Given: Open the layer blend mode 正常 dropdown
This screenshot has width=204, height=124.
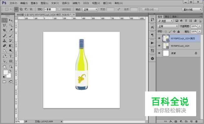Looking at the screenshot, I should [x=168, y=26].
